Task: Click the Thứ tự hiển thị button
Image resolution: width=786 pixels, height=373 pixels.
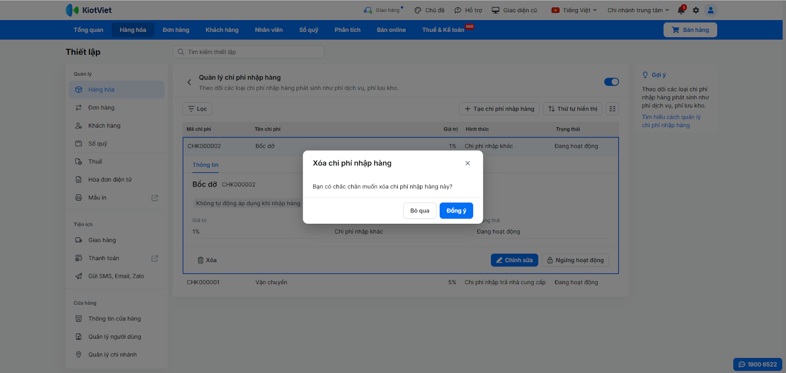Action: [x=573, y=109]
